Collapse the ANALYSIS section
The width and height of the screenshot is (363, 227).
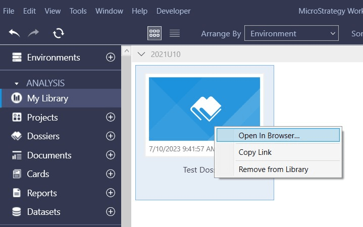coord(17,83)
